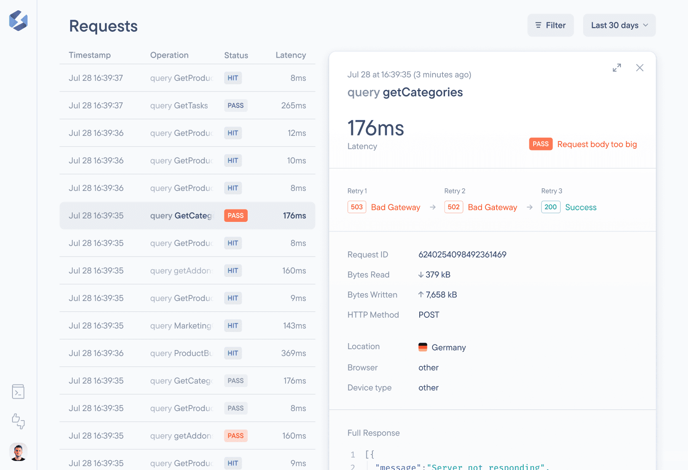This screenshot has width=688, height=470.
Task: Click the Request ID number value
Action: [462, 255]
